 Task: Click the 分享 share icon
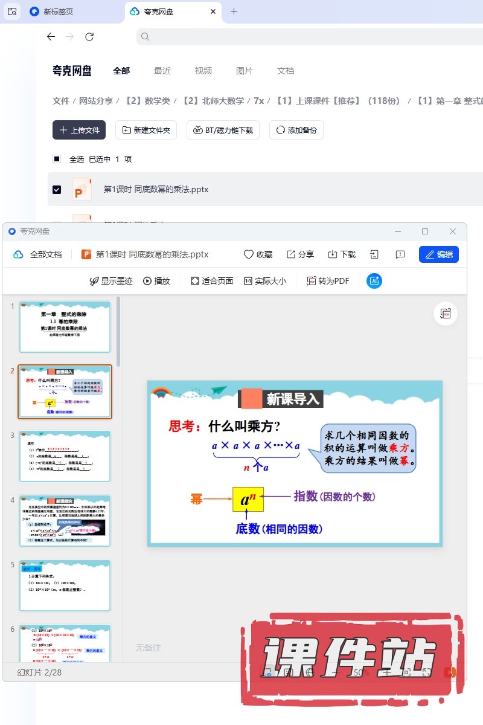point(291,254)
